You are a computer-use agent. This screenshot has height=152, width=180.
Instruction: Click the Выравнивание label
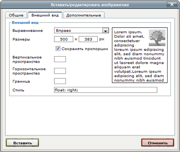click(x=28, y=31)
